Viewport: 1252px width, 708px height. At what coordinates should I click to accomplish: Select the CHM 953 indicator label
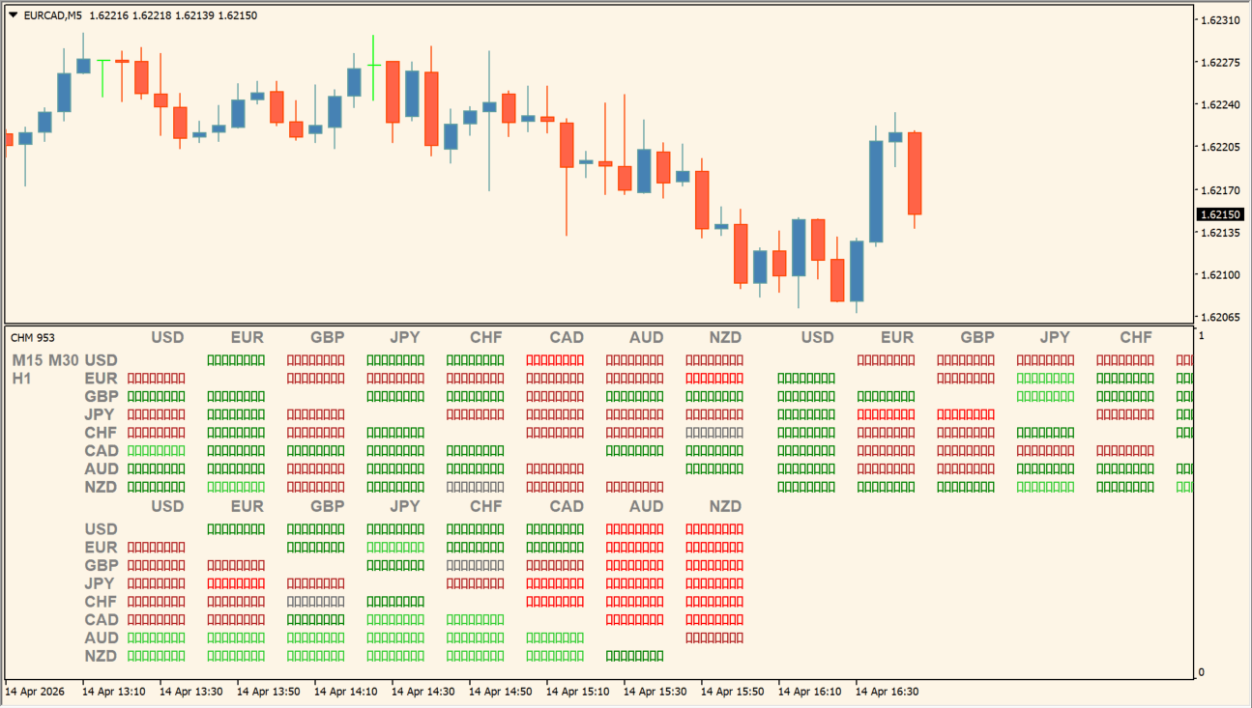point(33,337)
